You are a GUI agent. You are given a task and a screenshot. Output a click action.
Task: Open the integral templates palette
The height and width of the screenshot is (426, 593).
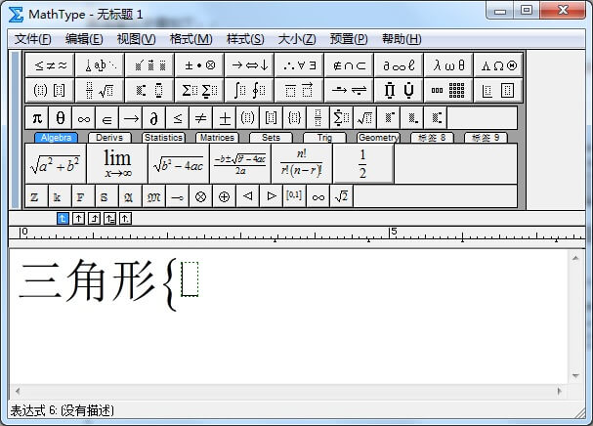pyautogui.click(x=249, y=91)
